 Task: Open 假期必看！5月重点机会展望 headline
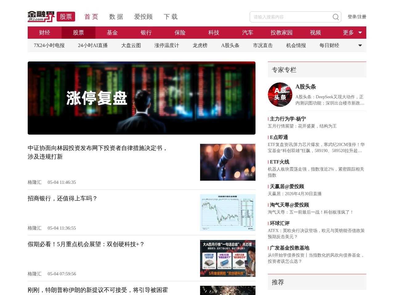tap(86, 244)
